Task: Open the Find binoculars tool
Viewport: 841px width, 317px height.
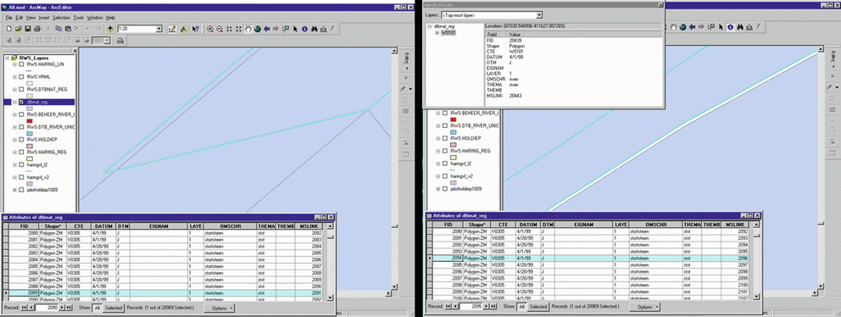Action: (x=315, y=29)
